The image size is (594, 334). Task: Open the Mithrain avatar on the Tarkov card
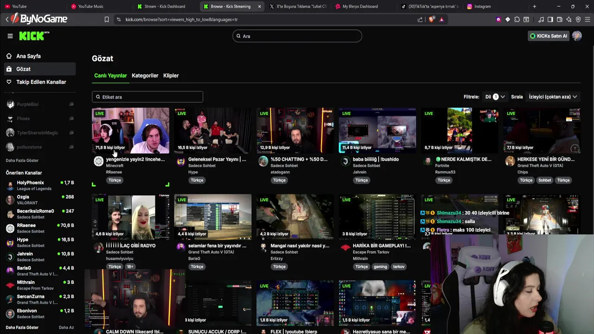pyautogui.click(x=345, y=247)
